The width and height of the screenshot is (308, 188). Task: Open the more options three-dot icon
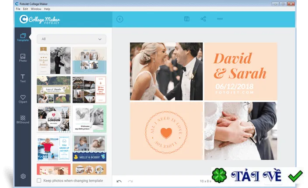[x=220, y=19]
